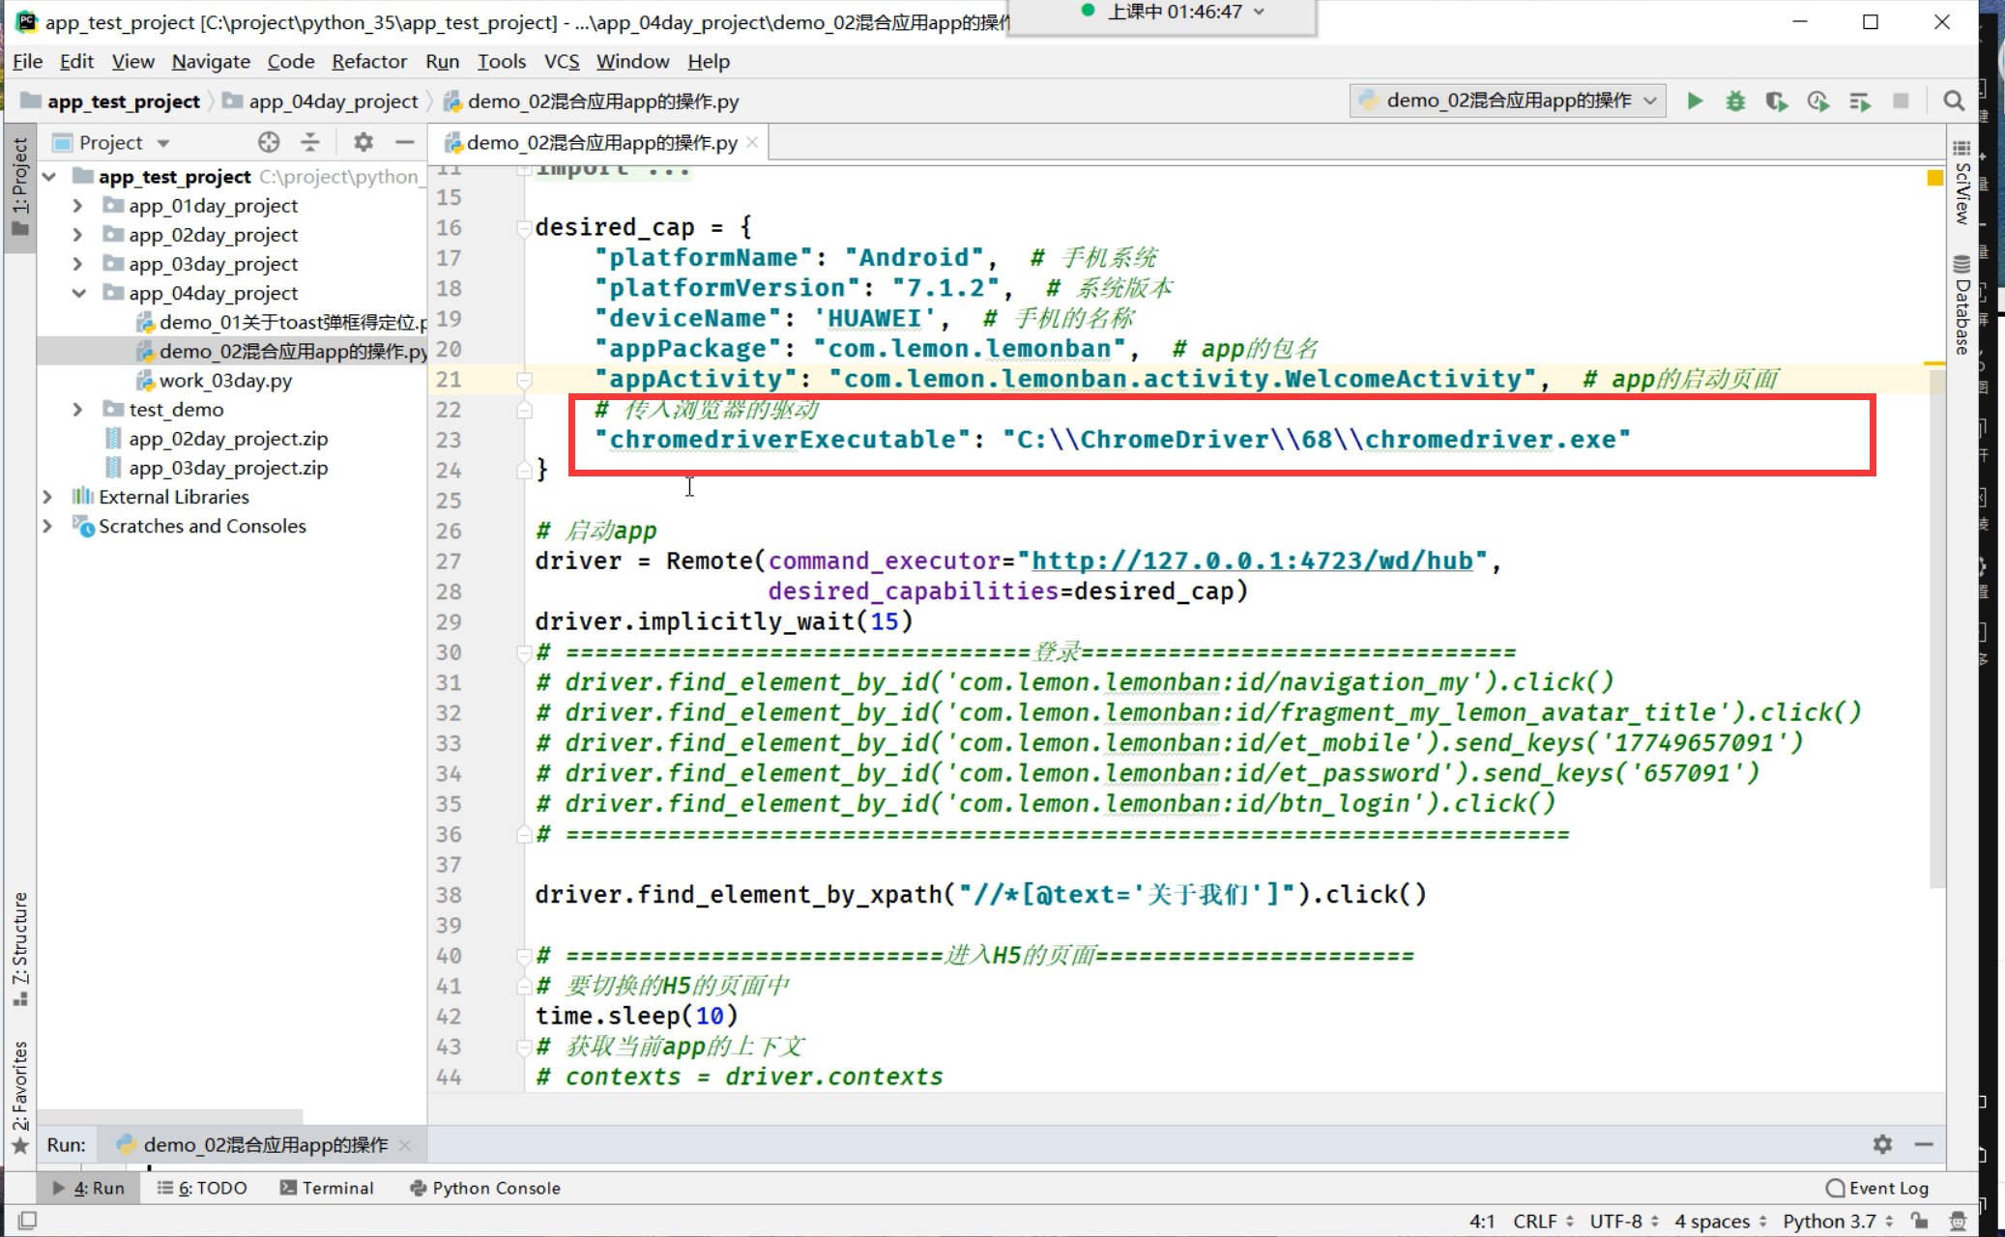2005x1237 pixels.
Task: Open Search Everywhere magnifier icon
Action: click(1953, 101)
